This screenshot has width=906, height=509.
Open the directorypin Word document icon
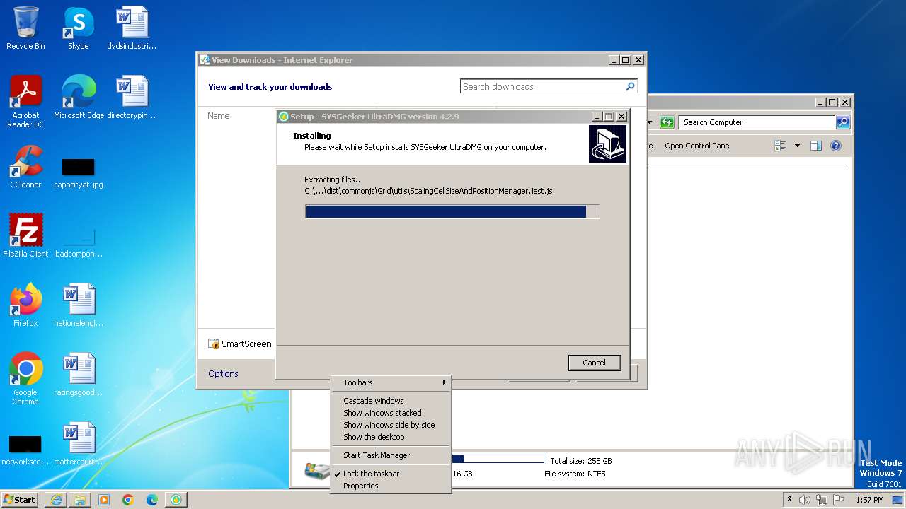(132, 97)
